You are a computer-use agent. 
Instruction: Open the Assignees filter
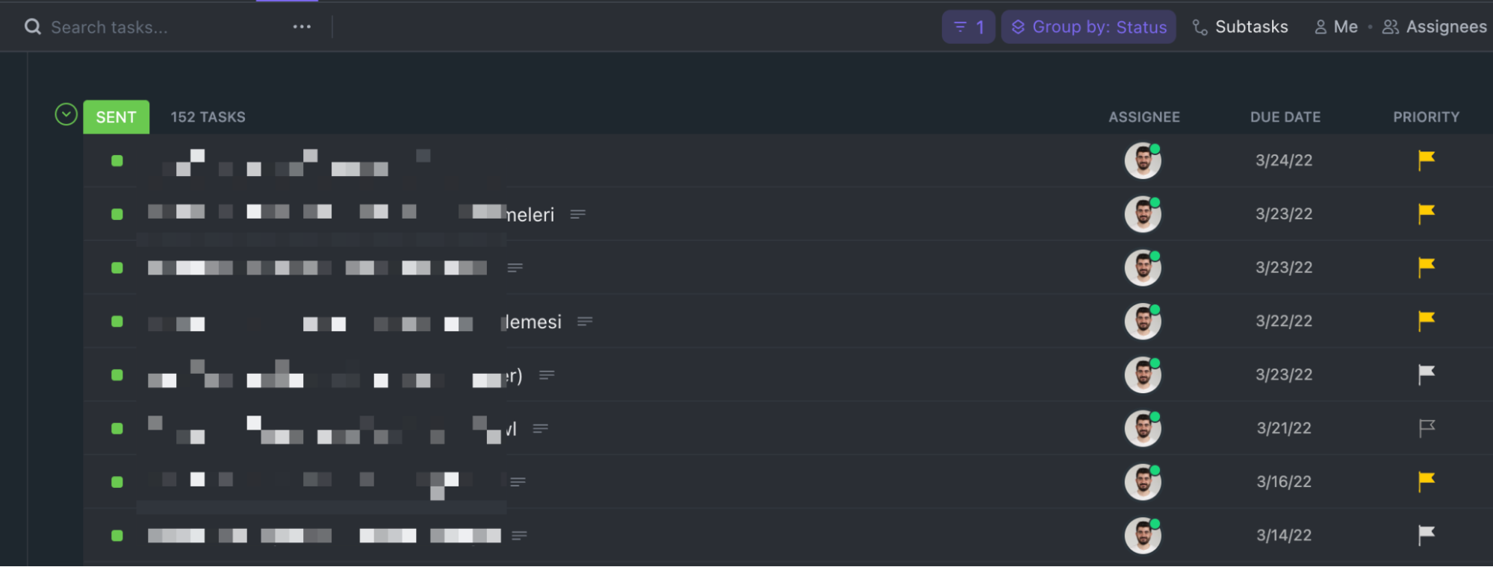point(1435,27)
